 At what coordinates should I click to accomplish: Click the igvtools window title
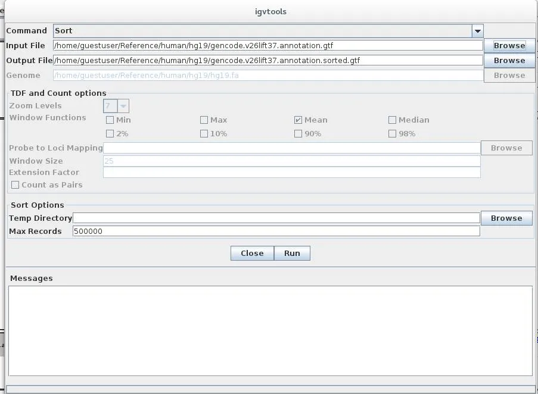270,12
